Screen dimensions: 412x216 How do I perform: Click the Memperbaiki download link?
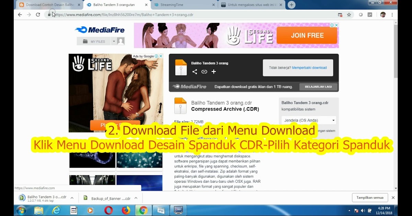click(309, 68)
